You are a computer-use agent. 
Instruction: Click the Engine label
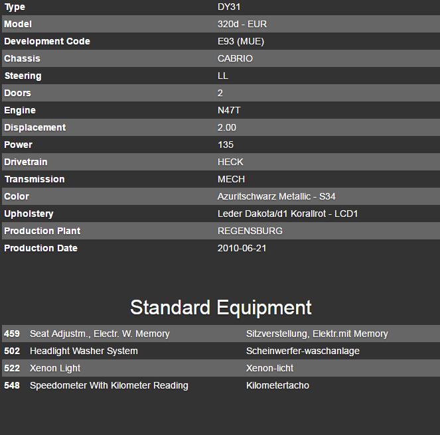click(x=20, y=111)
